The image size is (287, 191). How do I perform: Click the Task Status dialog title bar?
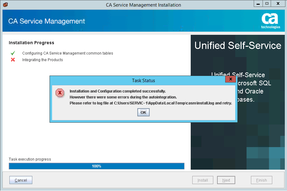pyautogui.click(x=138, y=81)
